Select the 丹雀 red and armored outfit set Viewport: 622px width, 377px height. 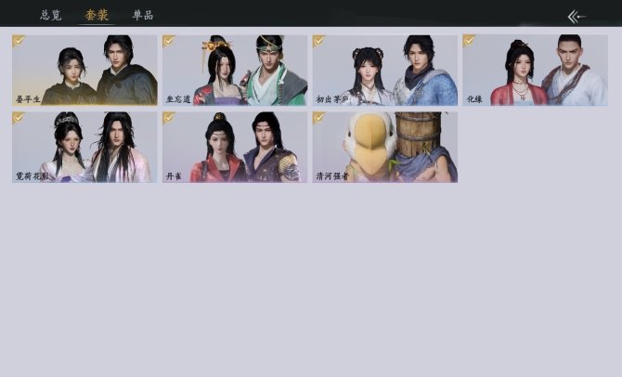(x=235, y=148)
